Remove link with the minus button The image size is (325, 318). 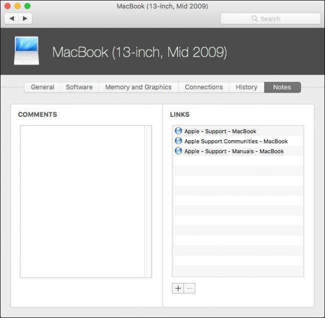coord(189,288)
